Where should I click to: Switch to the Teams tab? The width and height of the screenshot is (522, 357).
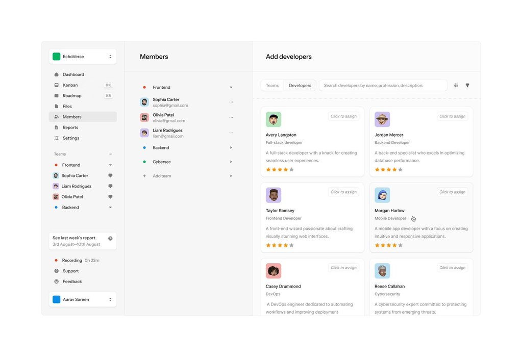coord(272,86)
